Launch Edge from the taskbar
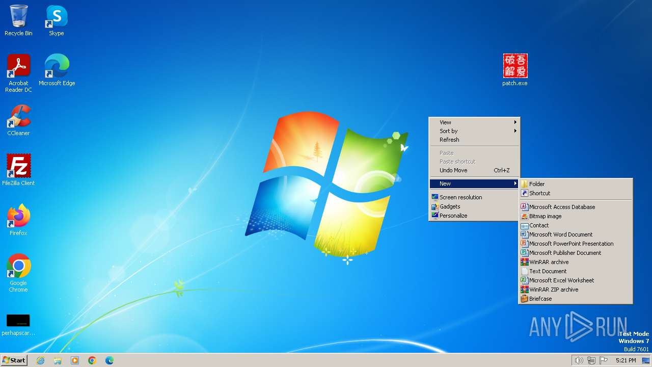652x367 pixels. [110, 360]
